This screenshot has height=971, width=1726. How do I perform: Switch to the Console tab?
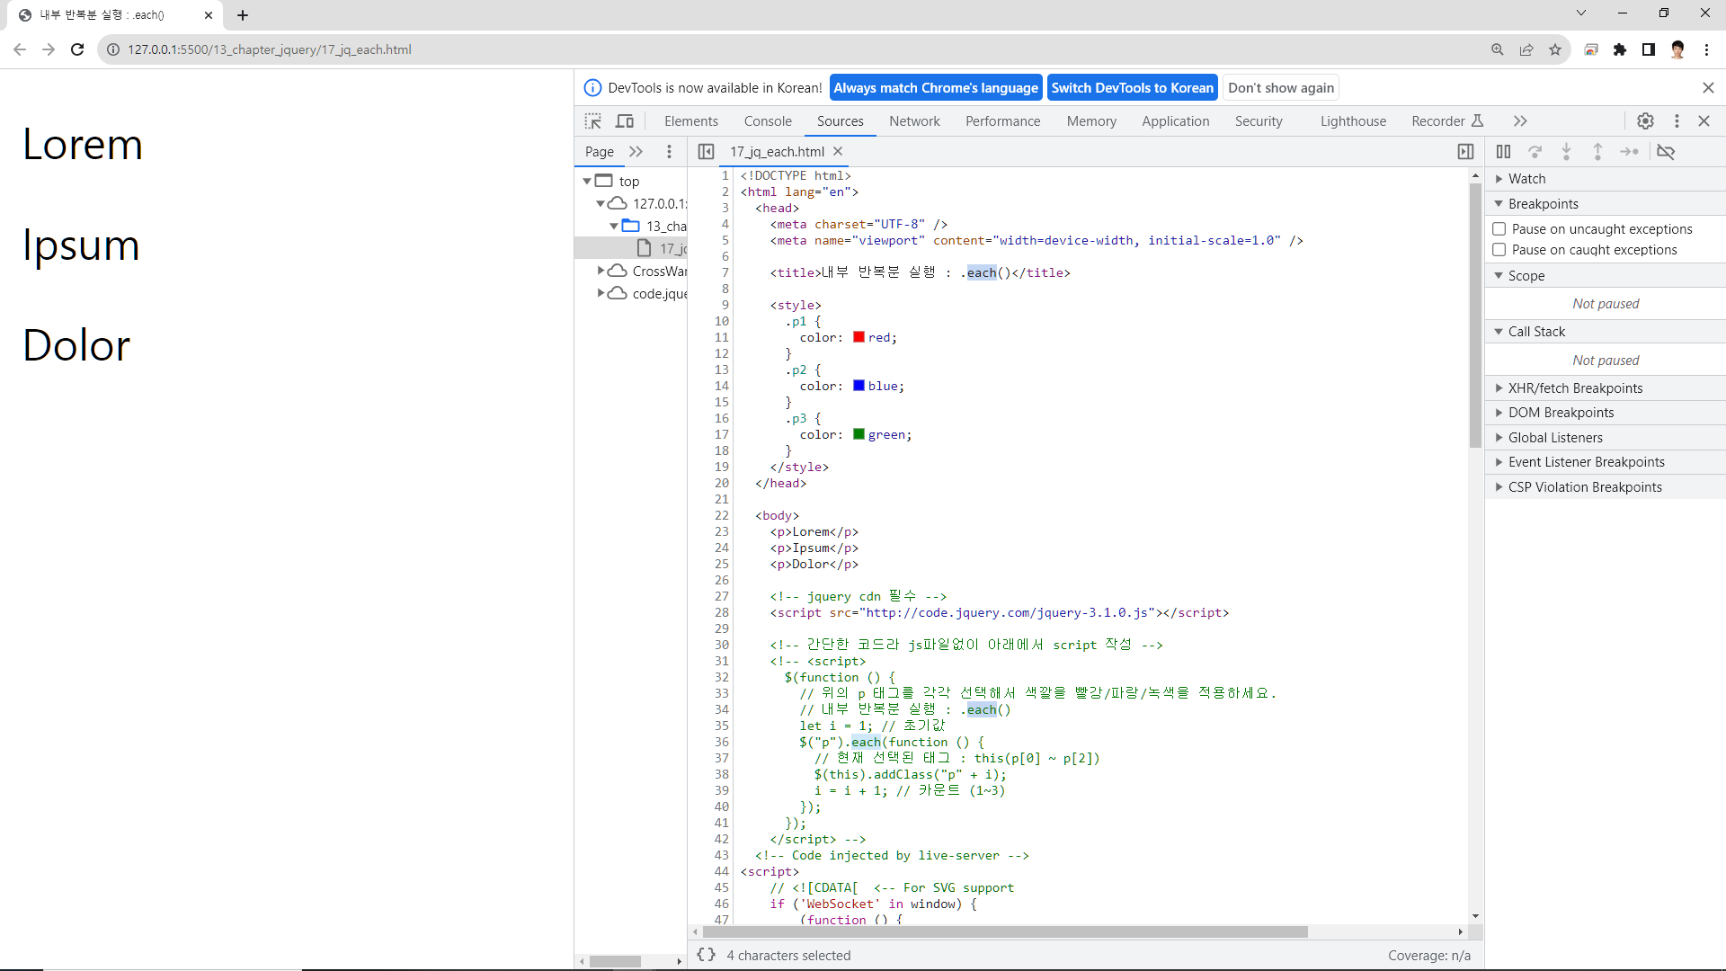point(768,121)
